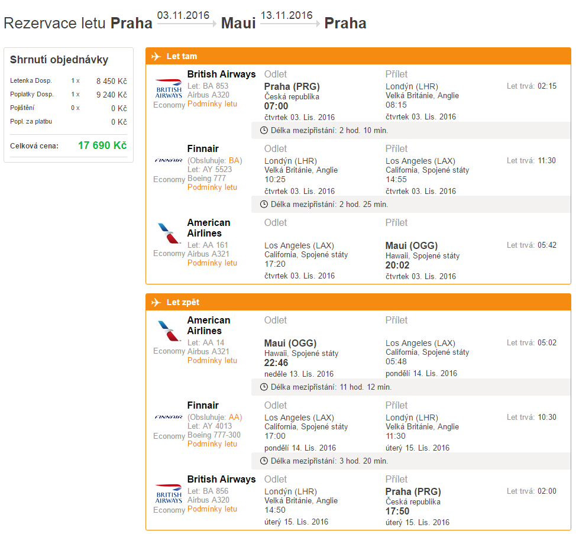Screen dimensions: 576x534
Task: Click the bold arrival time 17:50 at Praha
Action: (x=397, y=511)
